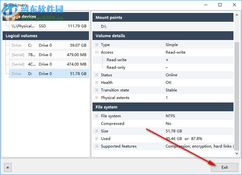Expand the Physical extents row
This screenshot has width=242, height=175.
coord(97,98)
